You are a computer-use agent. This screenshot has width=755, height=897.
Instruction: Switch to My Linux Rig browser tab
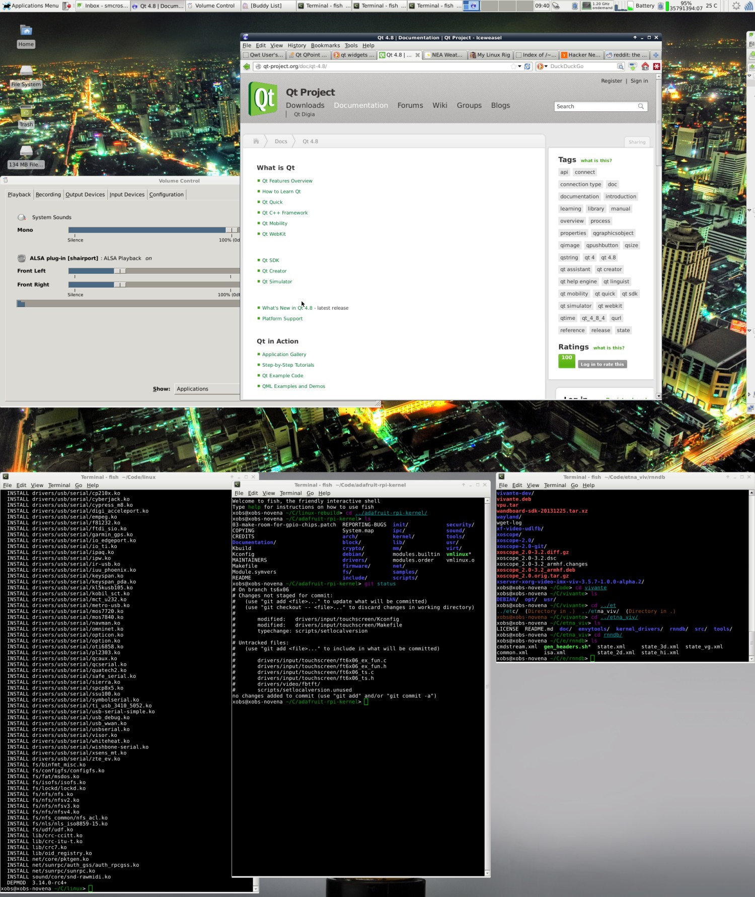[490, 55]
